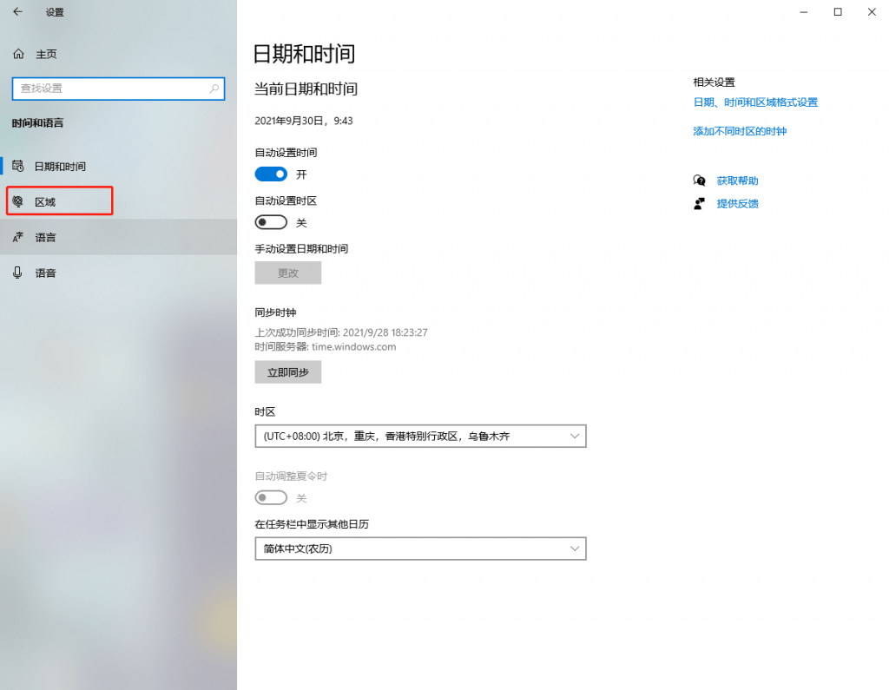Expand the 简体中文(农历) calendar dropdown

(x=420, y=549)
